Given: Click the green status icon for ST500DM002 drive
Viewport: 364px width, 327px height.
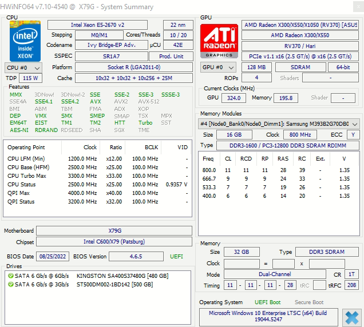Looking at the screenshot, I should click(x=11, y=284).
